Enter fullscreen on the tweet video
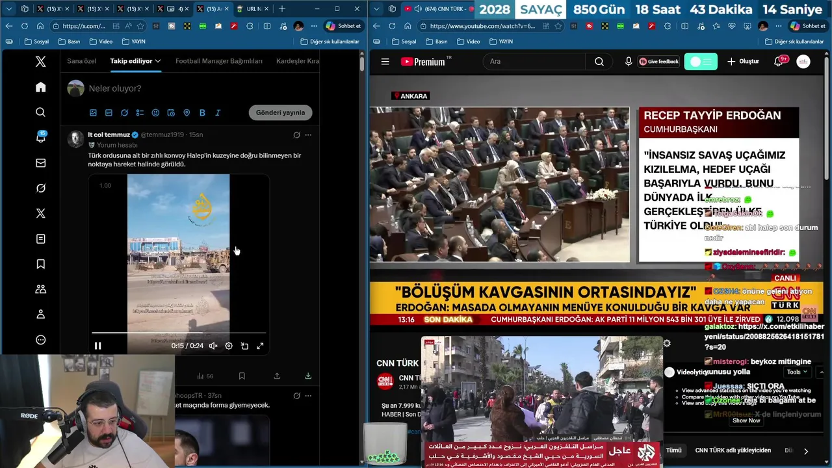 260,346
